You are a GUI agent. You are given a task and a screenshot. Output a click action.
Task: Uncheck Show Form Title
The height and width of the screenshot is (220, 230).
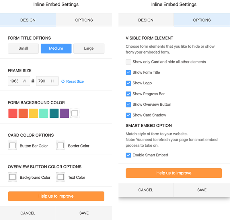(128, 72)
